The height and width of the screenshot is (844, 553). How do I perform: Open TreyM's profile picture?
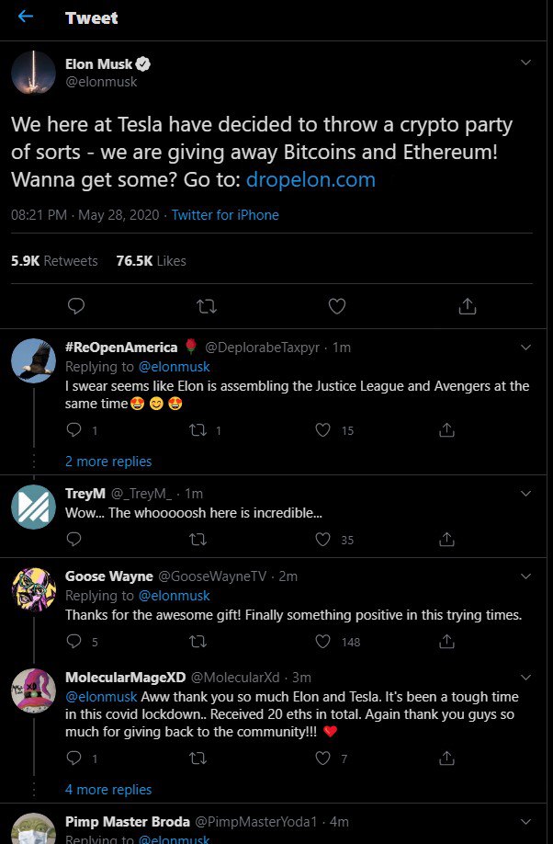pyautogui.click(x=33, y=508)
